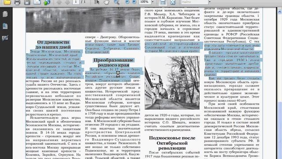Click the Zoom in round button
This screenshot has width=282, height=159.
(134, 2)
